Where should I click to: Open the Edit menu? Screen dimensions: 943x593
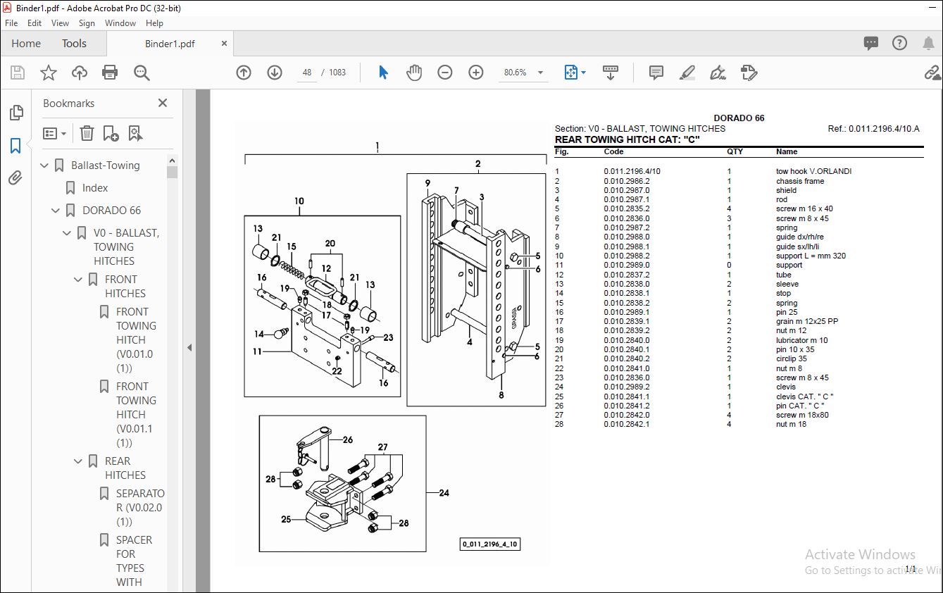click(x=35, y=23)
